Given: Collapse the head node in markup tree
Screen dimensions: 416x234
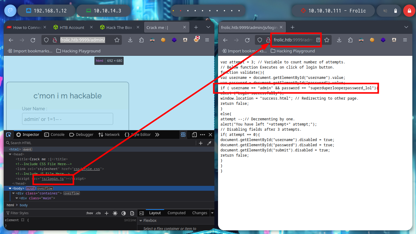Looking at the screenshot, I should click(x=10, y=154).
